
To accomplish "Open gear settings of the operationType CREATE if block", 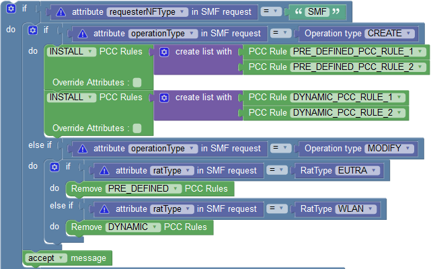I will [x=33, y=30].
